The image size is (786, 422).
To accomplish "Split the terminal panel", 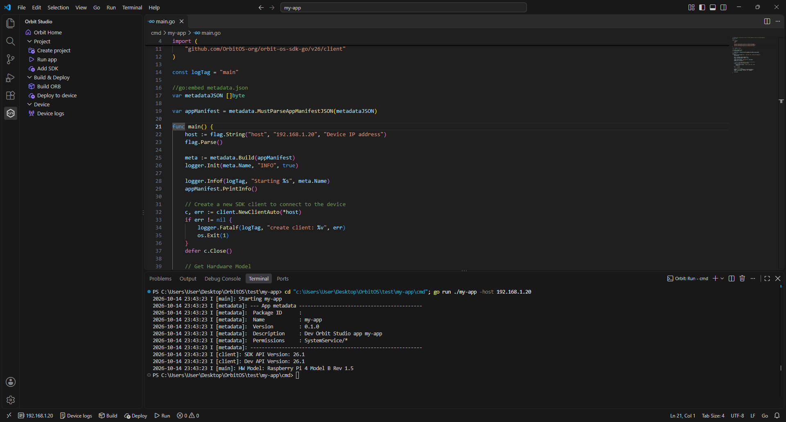I will (x=732, y=278).
